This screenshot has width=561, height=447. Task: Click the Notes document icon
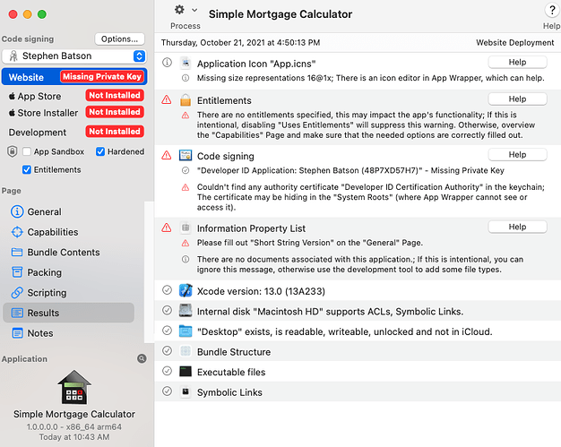[x=17, y=333]
